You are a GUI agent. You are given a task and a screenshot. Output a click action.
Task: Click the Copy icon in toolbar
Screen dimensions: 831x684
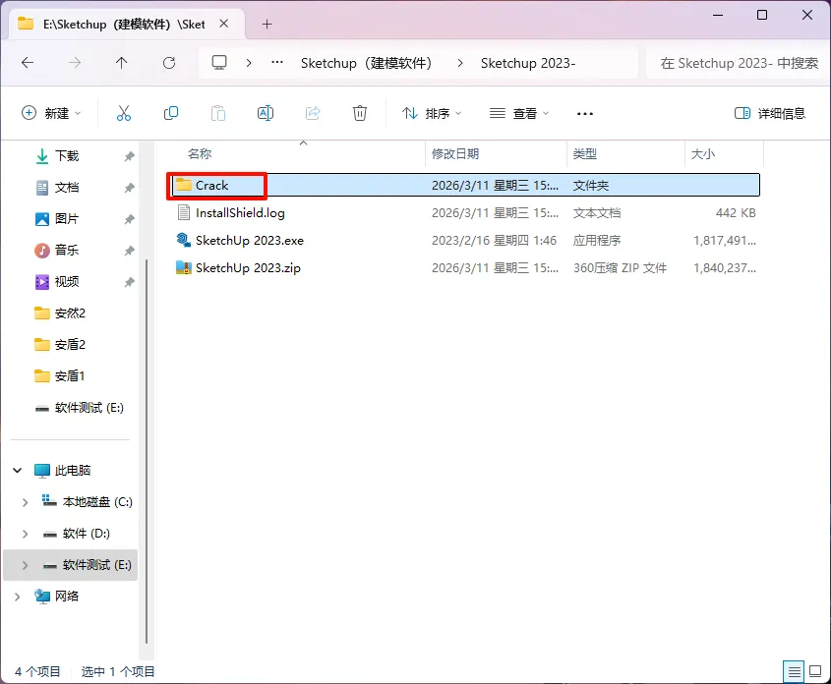coord(171,113)
